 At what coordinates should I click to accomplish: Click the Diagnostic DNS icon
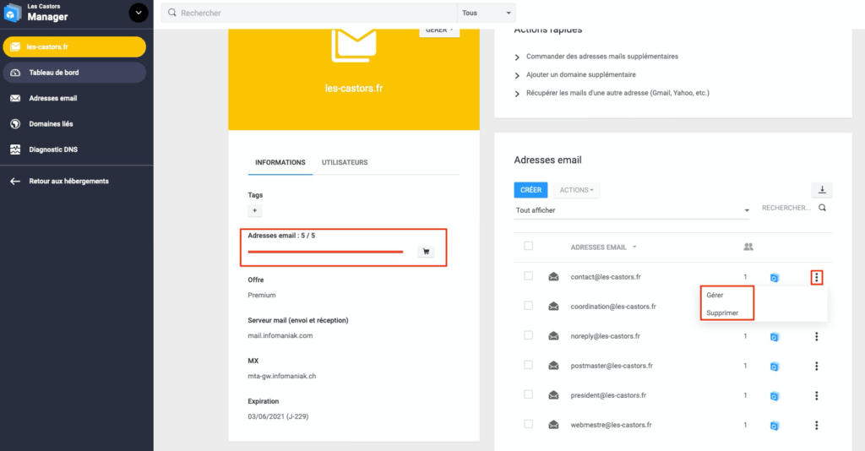point(15,149)
